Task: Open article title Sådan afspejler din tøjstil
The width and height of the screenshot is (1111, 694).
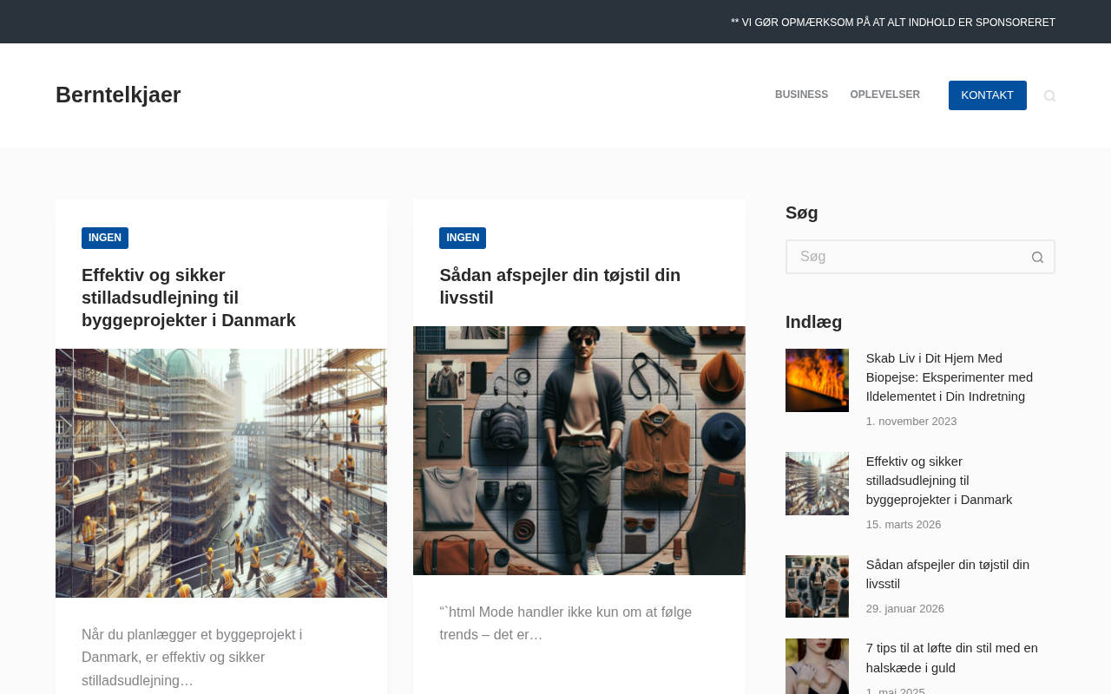Action: coord(560,286)
